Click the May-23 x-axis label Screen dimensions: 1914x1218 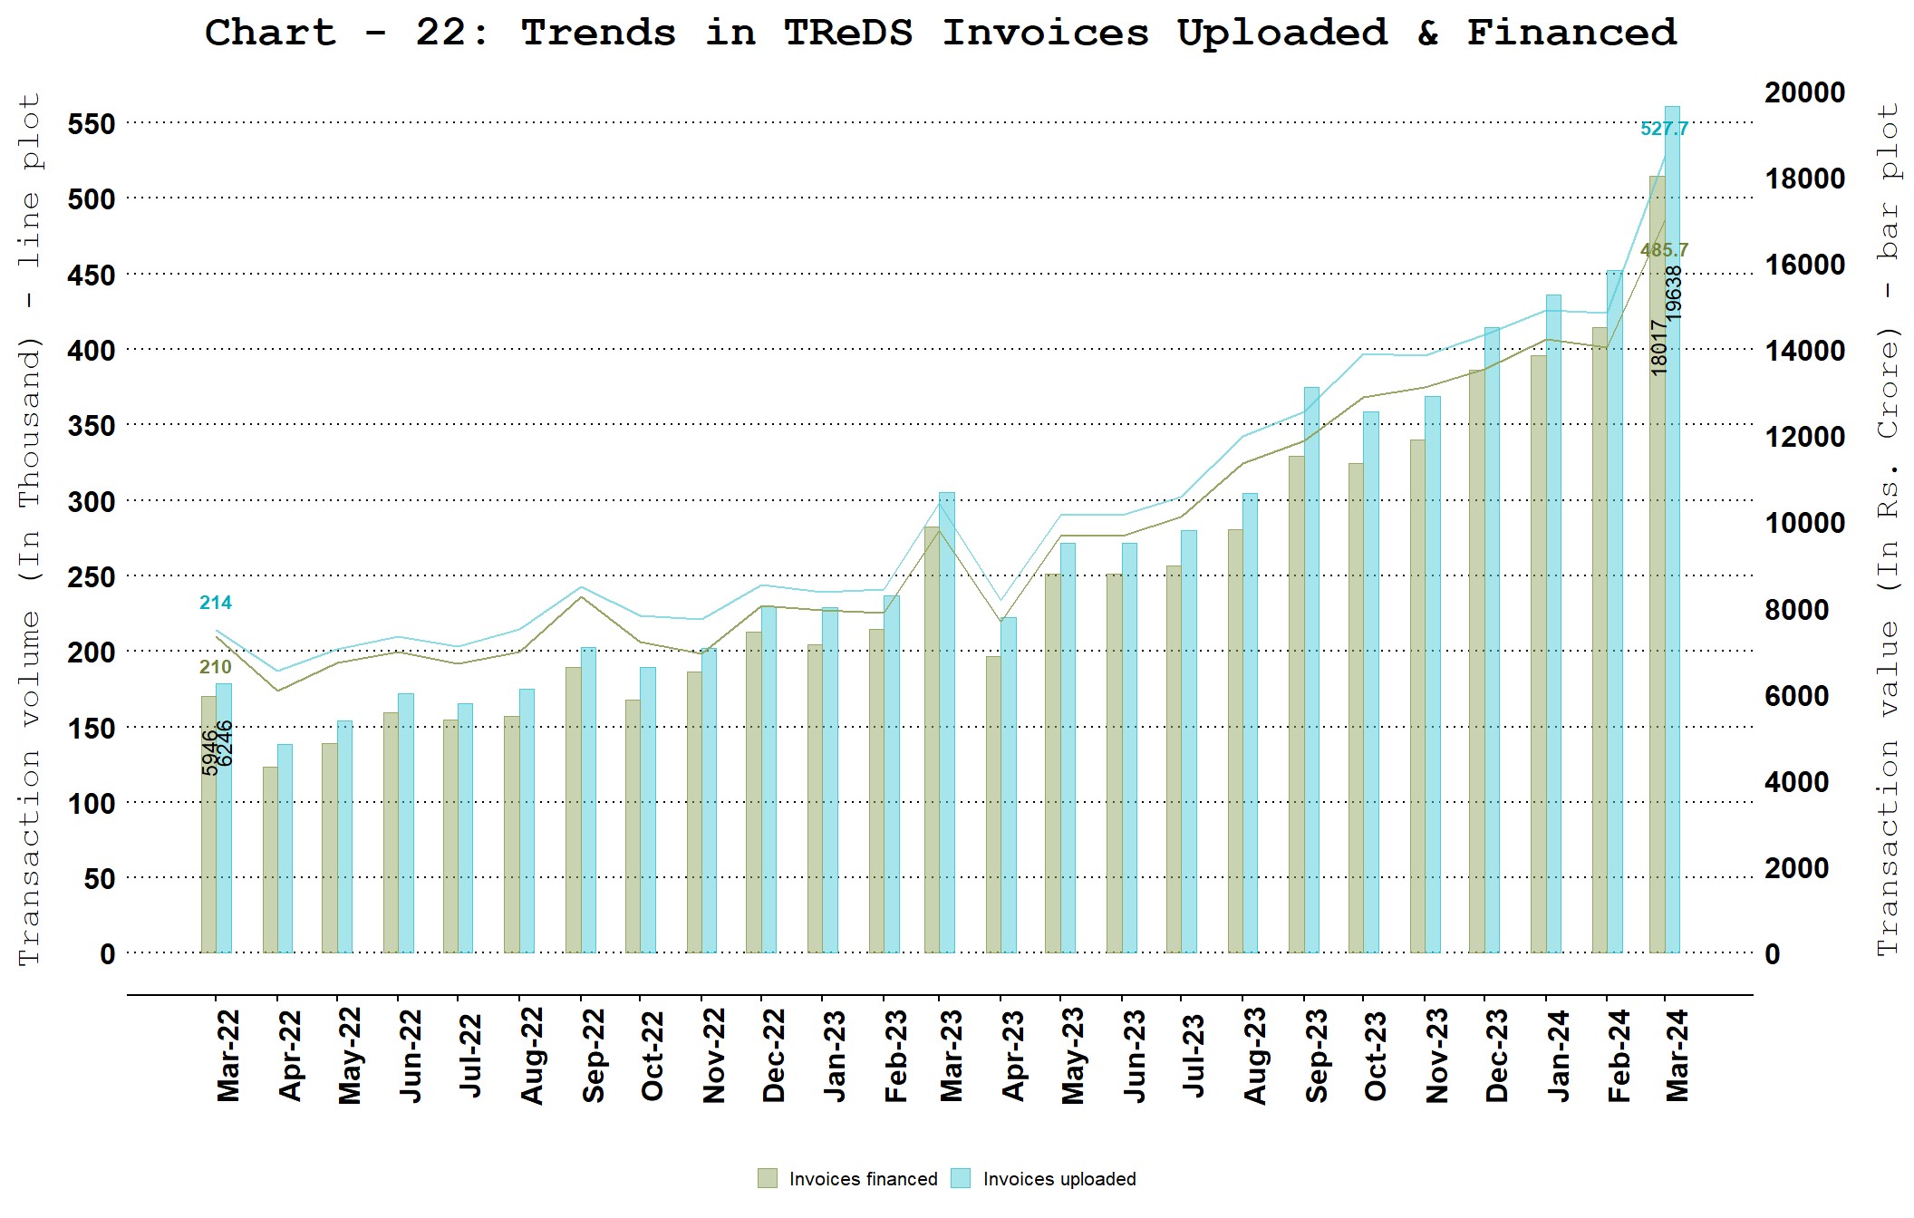pos(1073,1056)
